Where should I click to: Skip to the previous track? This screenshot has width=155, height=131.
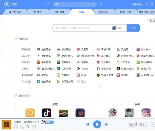(88, 124)
